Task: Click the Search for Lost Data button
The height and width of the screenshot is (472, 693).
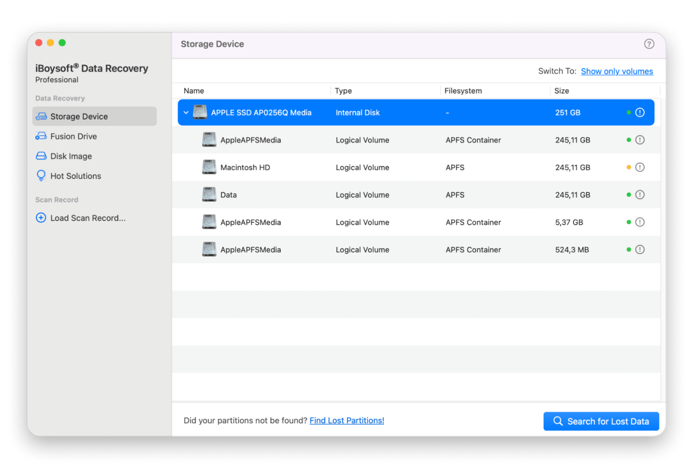Action: pos(601,421)
